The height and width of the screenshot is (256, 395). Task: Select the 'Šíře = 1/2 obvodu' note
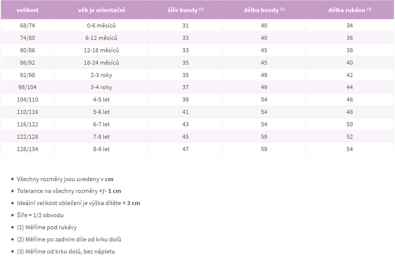pos(40,215)
